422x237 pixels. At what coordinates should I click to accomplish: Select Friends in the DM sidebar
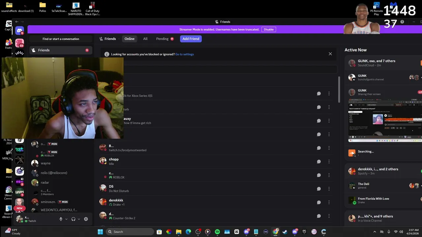click(x=61, y=50)
